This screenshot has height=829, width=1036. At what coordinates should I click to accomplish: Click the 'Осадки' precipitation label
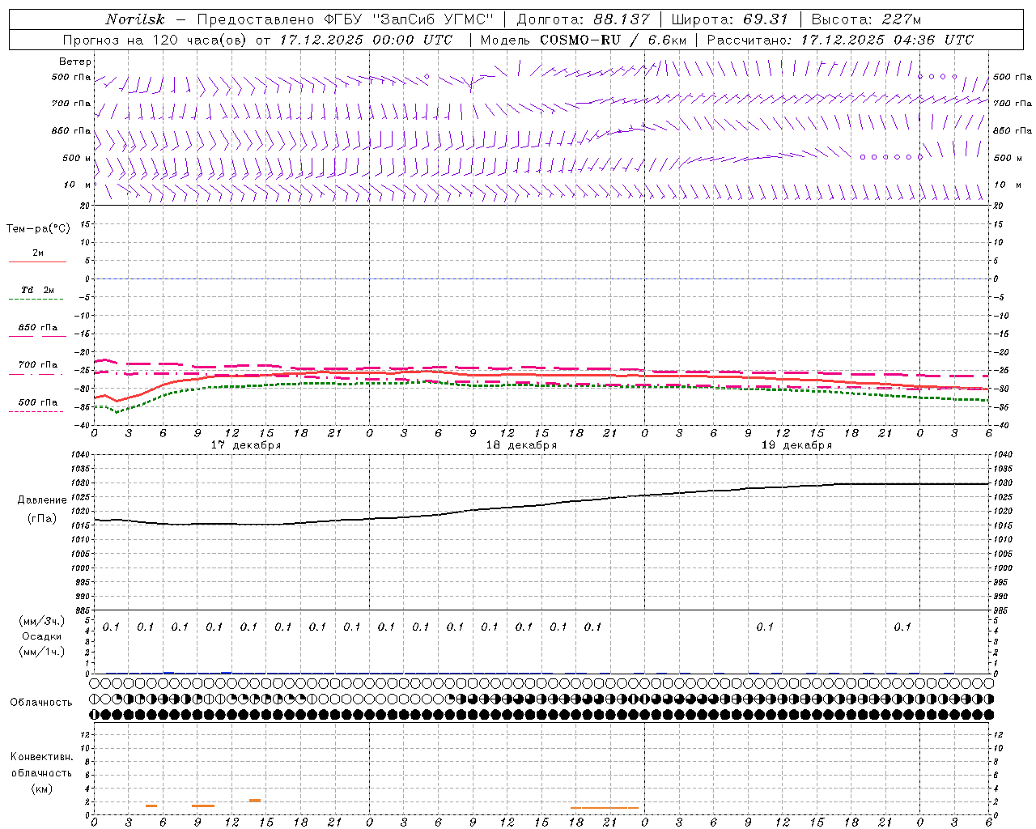41,636
